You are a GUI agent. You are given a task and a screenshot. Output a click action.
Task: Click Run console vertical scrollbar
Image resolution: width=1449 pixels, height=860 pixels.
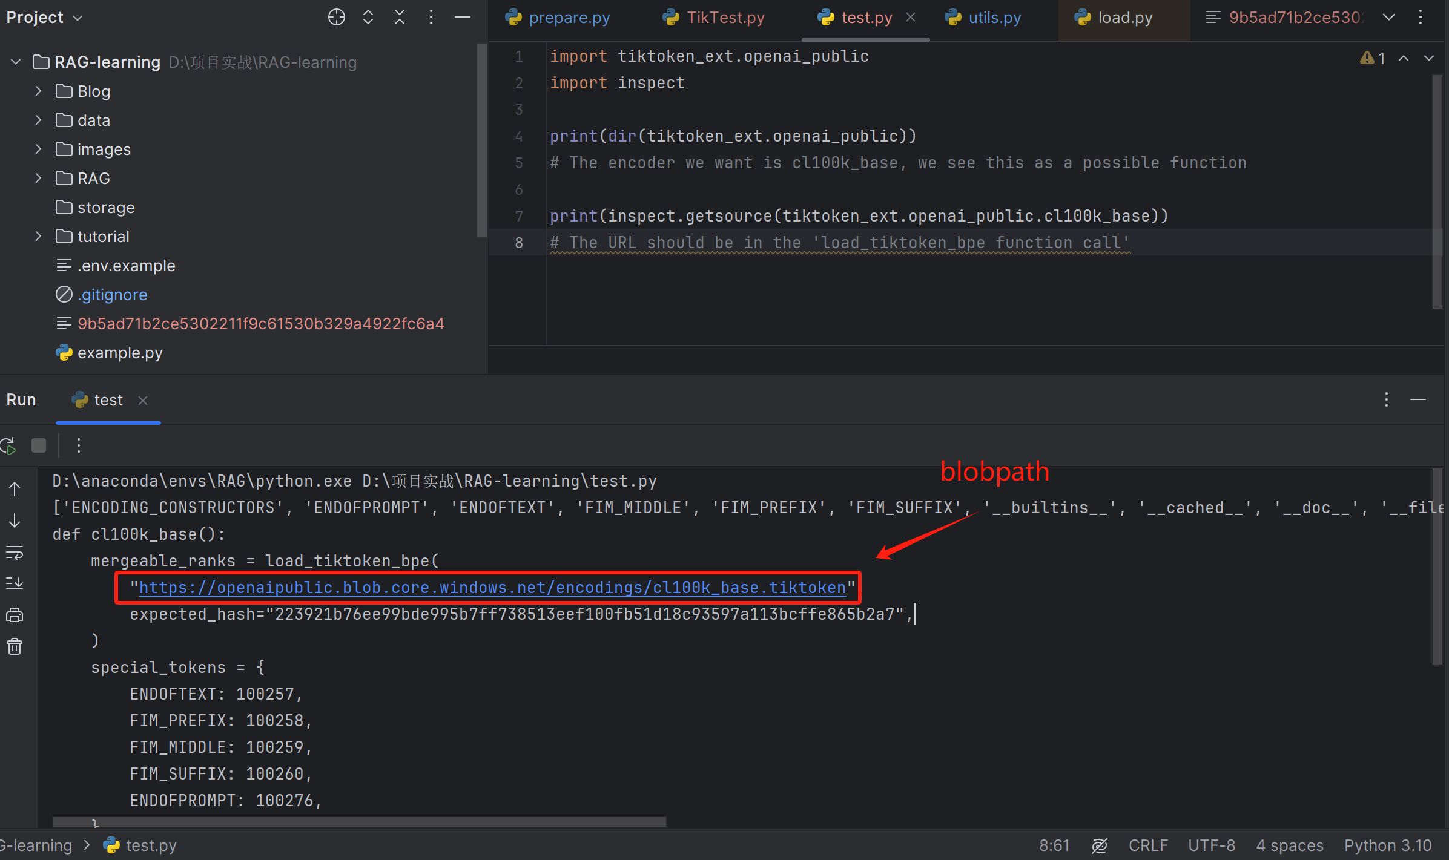point(1437,566)
